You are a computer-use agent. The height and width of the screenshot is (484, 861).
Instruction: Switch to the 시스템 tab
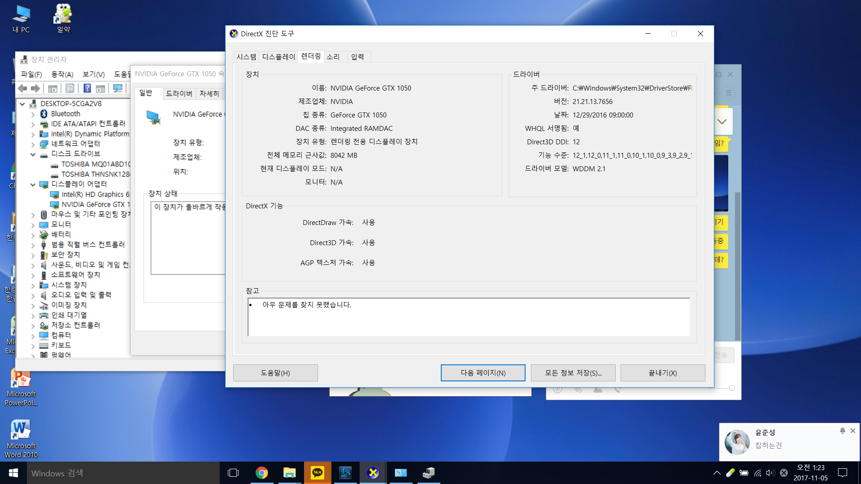(x=247, y=57)
